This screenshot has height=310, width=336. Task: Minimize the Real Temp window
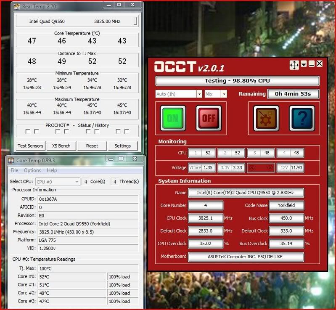[x=108, y=5]
